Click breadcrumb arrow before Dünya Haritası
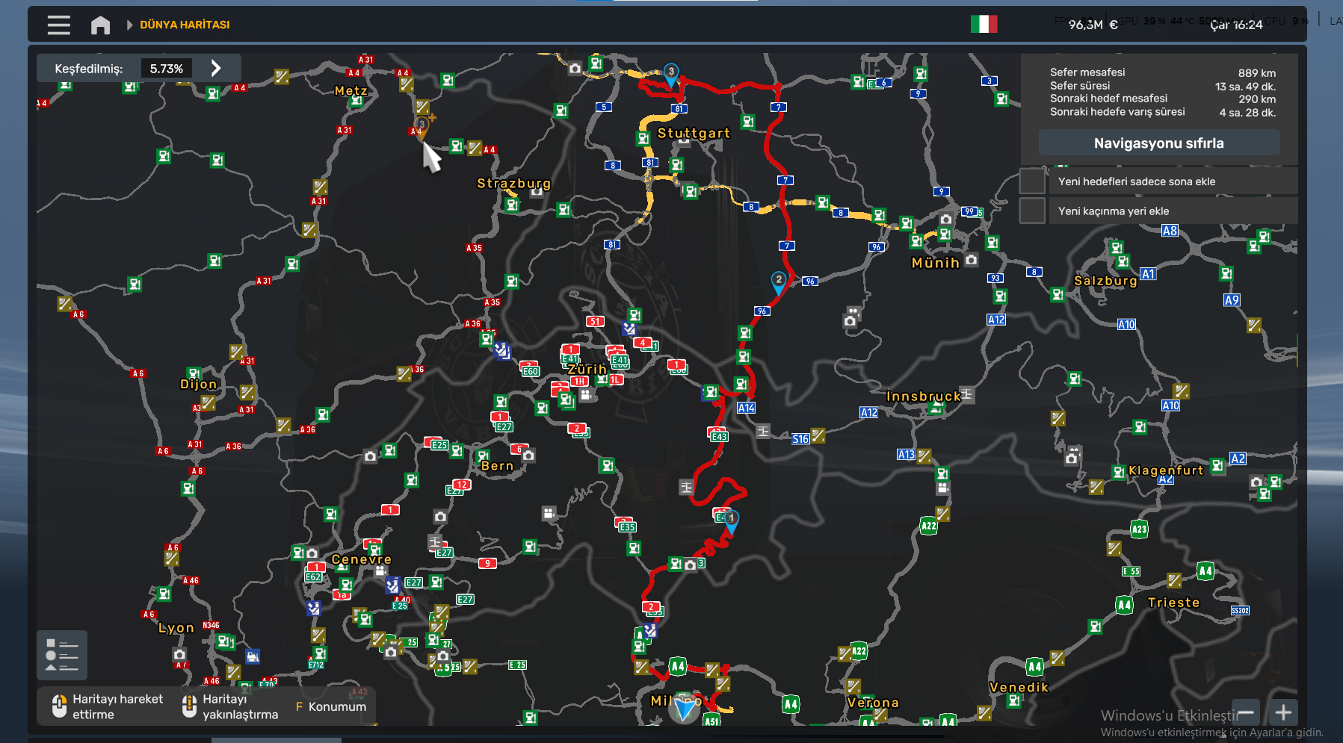1343x743 pixels. click(129, 25)
